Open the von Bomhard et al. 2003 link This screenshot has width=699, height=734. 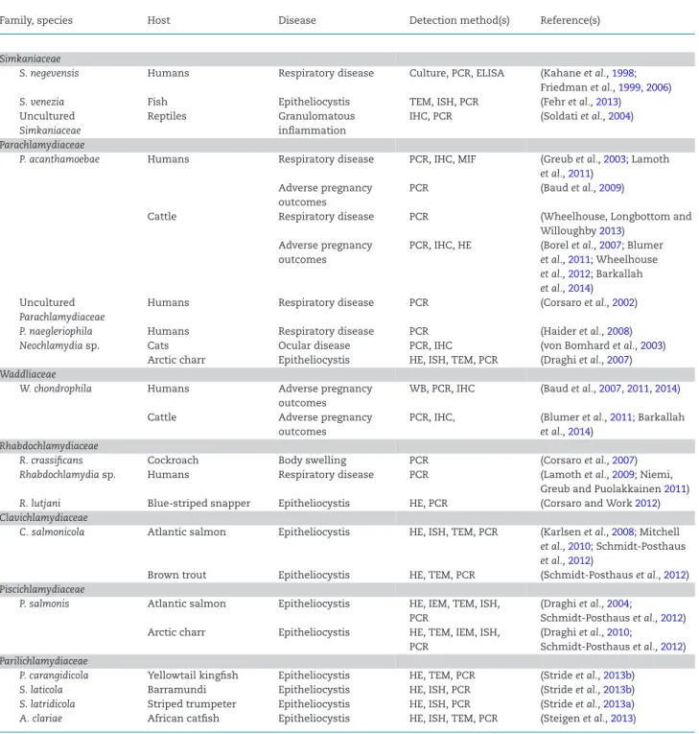click(x=651, y=345)
